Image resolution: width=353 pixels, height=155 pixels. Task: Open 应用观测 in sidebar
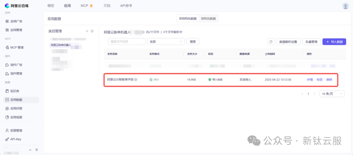[x=14, y=117]
